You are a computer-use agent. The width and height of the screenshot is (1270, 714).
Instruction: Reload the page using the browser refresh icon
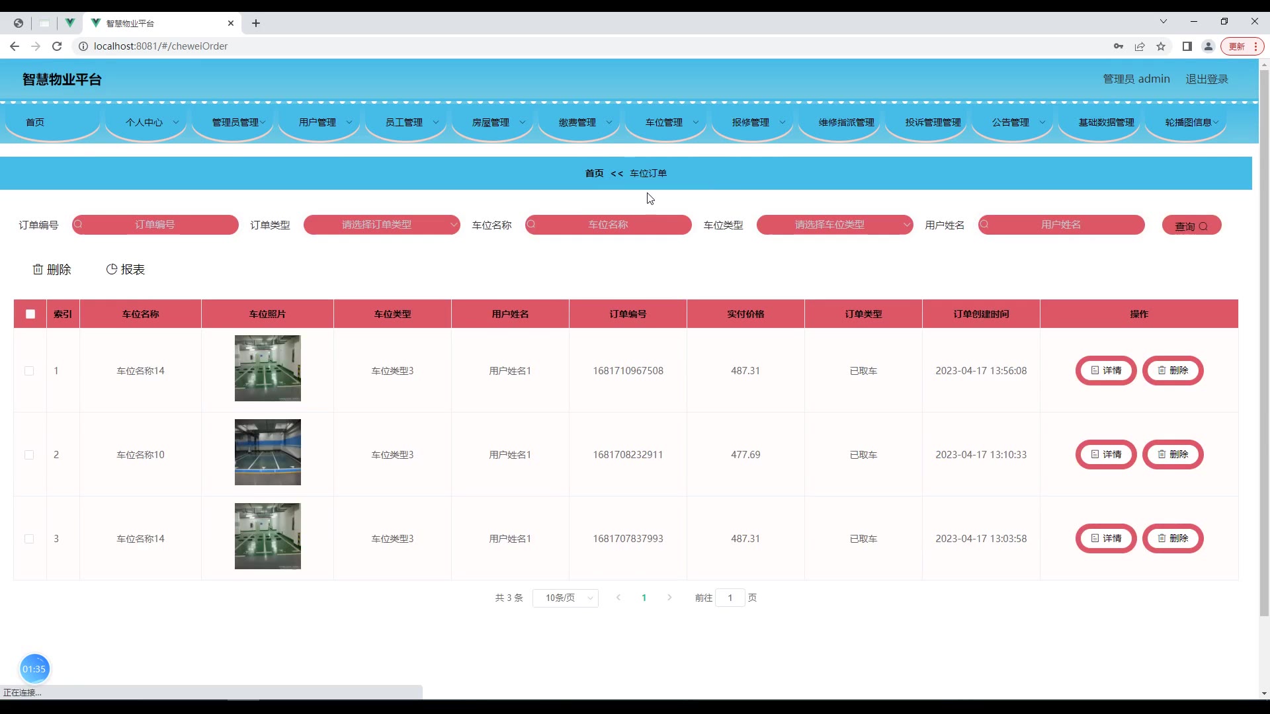[x=57, y=46]
